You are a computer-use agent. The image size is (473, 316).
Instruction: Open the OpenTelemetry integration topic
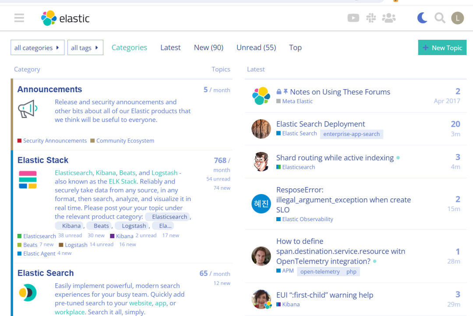point(341,251)
